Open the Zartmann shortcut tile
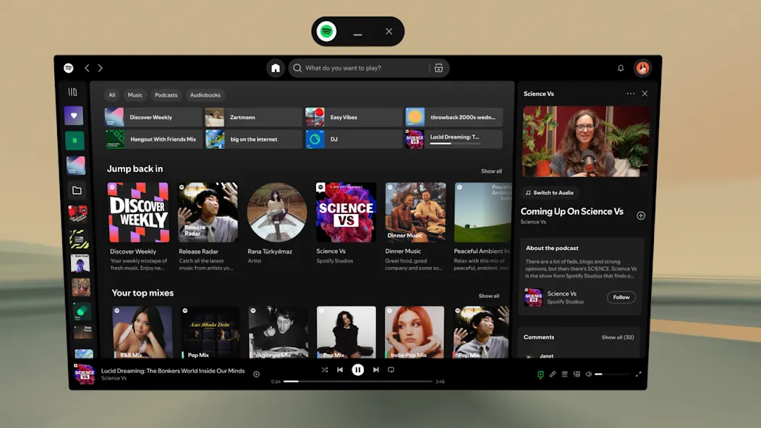This screenshot has width=761, height=428. click(x=253, y=117)
